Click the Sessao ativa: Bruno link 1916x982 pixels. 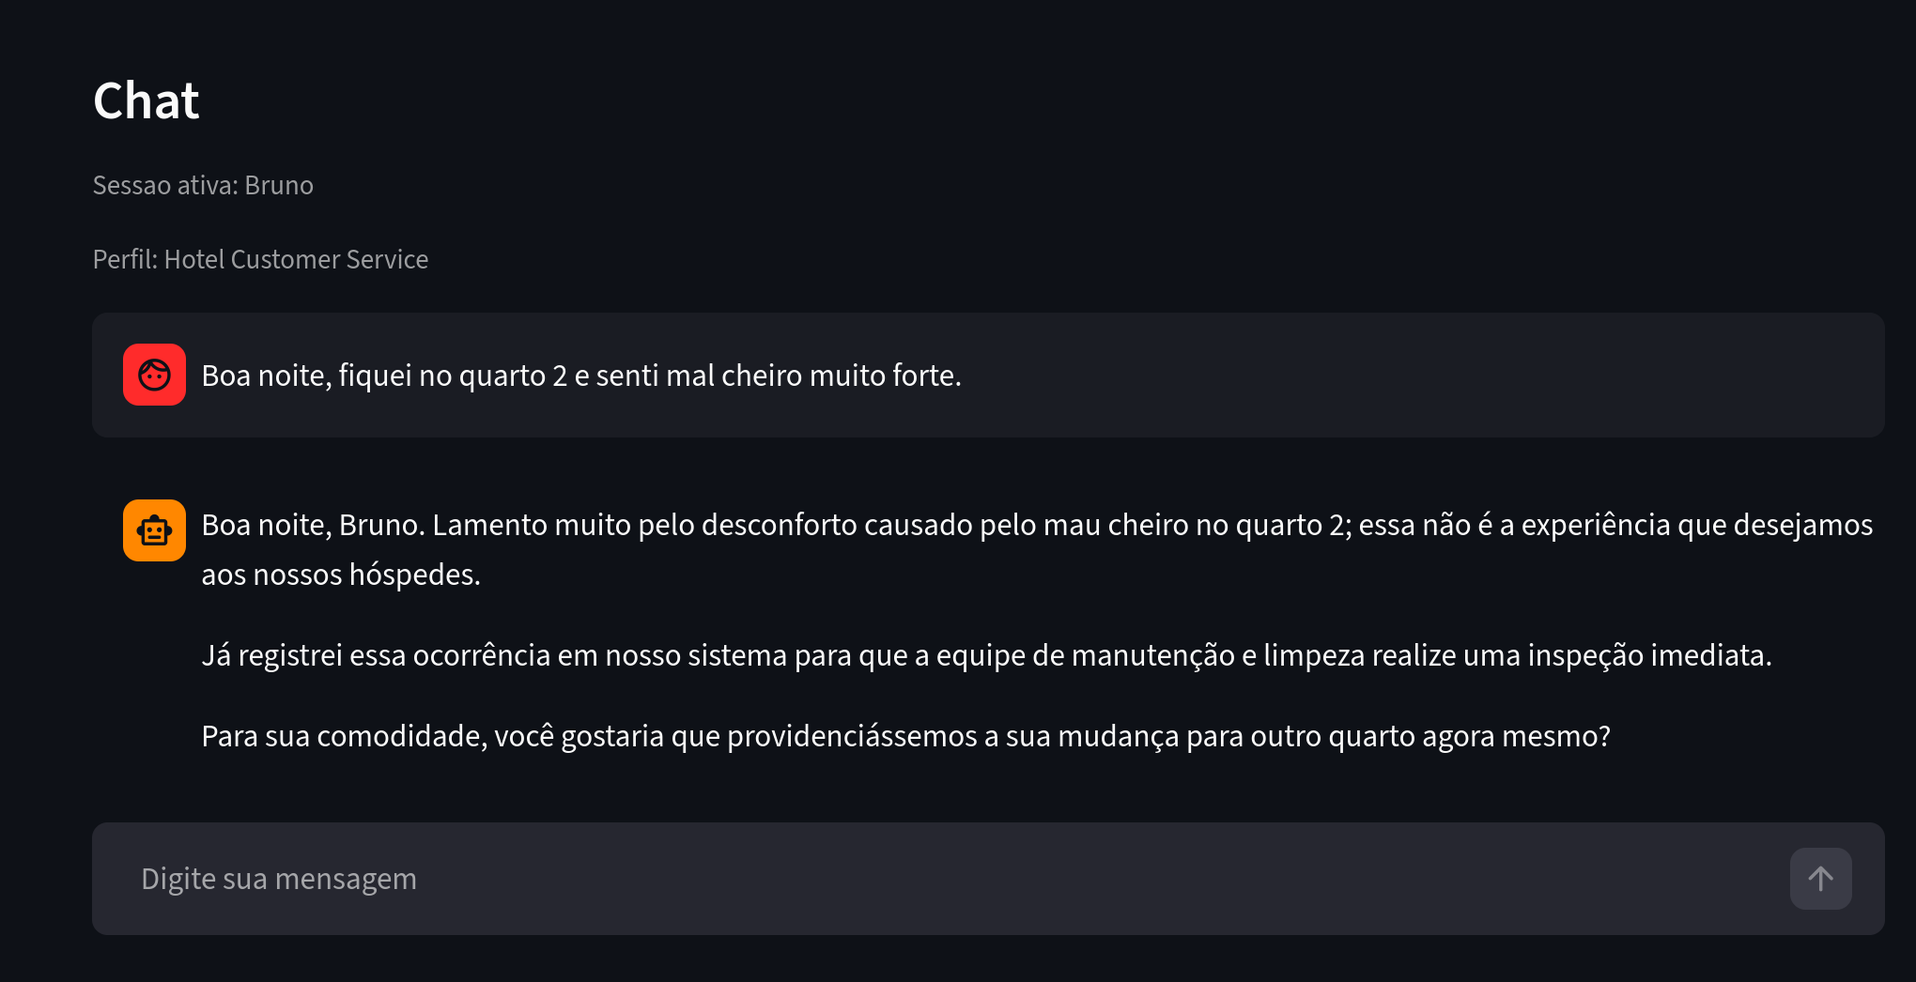pos(203,185)
